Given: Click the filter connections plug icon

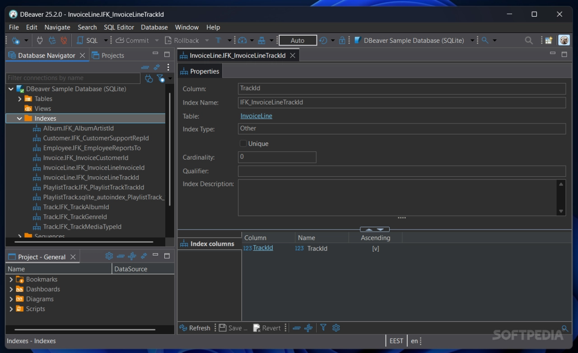Looking at the screenshot, I should tap(149, 78).
